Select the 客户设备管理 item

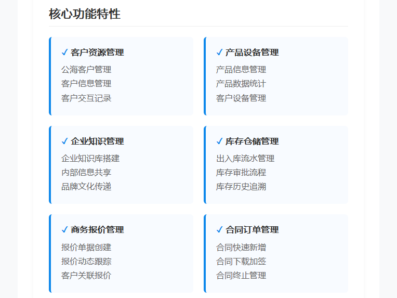click(241, 98)
